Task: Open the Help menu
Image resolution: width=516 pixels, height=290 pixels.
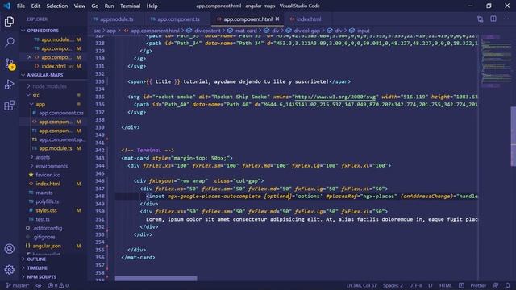Action: (x=152, y=6)
